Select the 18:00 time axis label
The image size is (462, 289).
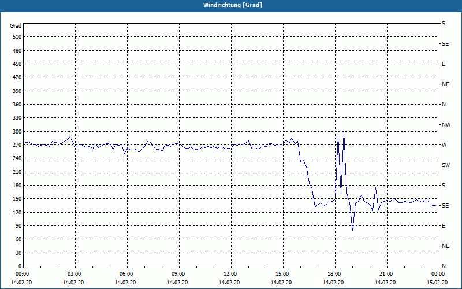[335, 274]
